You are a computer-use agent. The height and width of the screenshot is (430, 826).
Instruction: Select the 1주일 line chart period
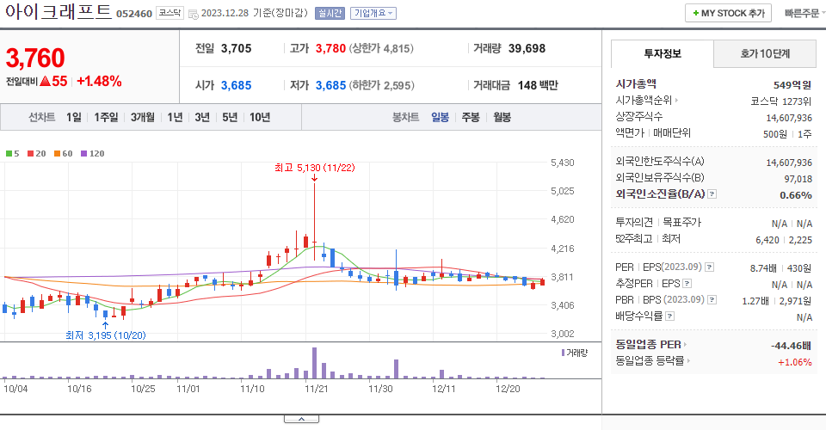click(x=106, y=117)
